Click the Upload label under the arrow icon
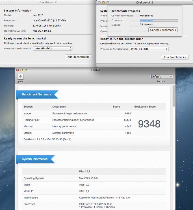This screenshot has width=193, height=210. click(x=20, y=81)
